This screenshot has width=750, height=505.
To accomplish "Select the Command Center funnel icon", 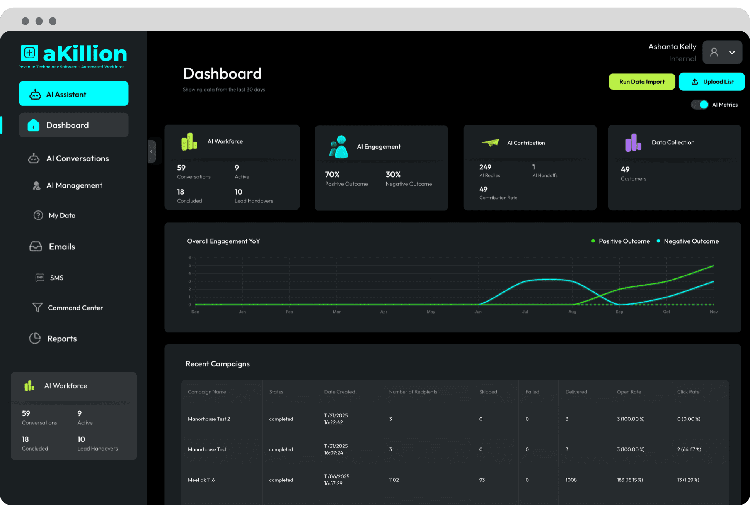I will 37,308.
